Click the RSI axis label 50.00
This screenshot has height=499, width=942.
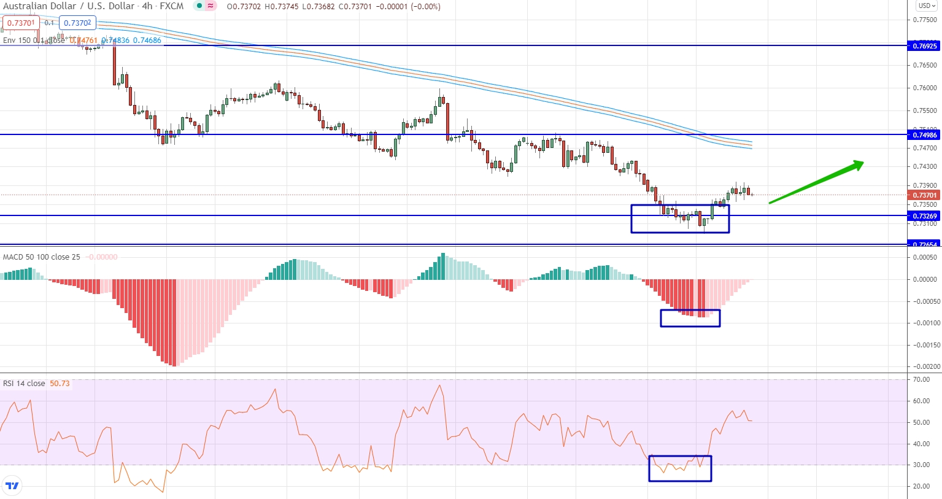pos(921,422)
